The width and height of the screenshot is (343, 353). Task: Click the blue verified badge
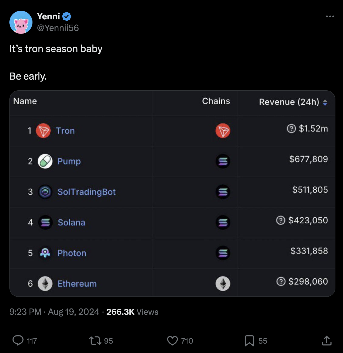tap(67, 16)
